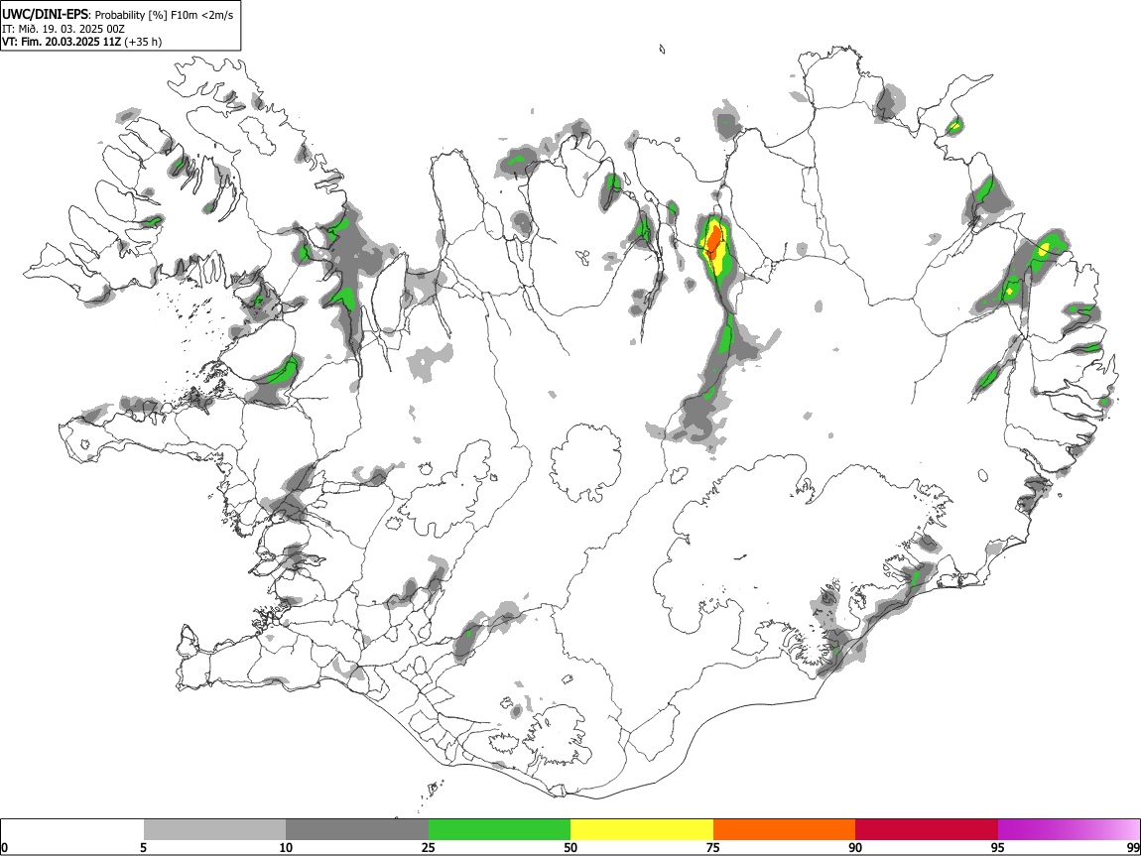The width and height of the screenshot is (1141, 856).
Task: Click the white 0-5% legend segment
Action: (72, 830)
